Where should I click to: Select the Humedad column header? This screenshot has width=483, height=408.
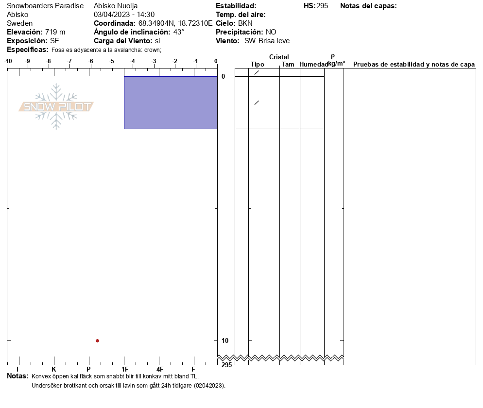[x=314, y=64]
